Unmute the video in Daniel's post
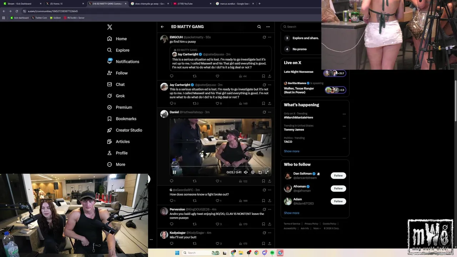This screenshot has width=457, height=257. (246, 172)
